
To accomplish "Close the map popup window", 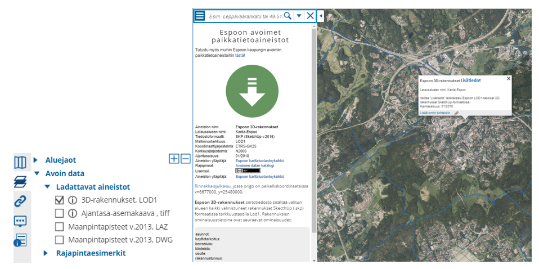I will [509, 78].
